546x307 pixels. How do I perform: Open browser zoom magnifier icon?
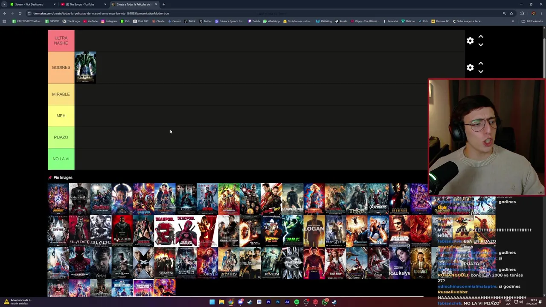[x=505, y=13]
